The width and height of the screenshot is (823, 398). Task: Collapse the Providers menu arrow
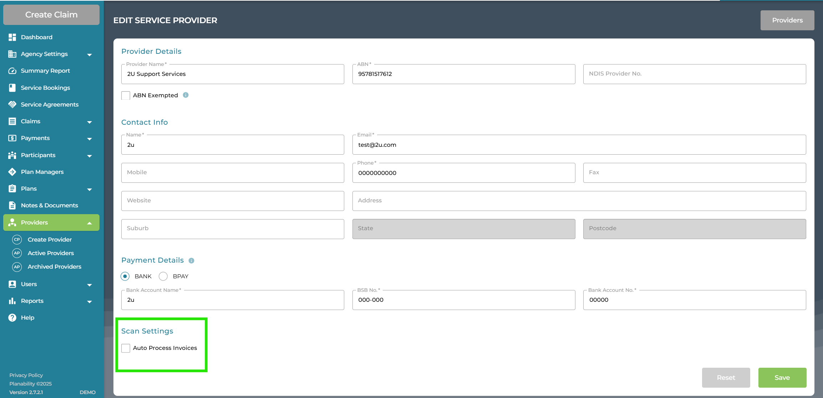(90, 223)
